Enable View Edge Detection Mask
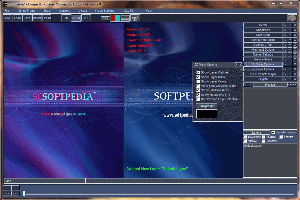Viewport: 300px width, 200px height. (198, 86)
